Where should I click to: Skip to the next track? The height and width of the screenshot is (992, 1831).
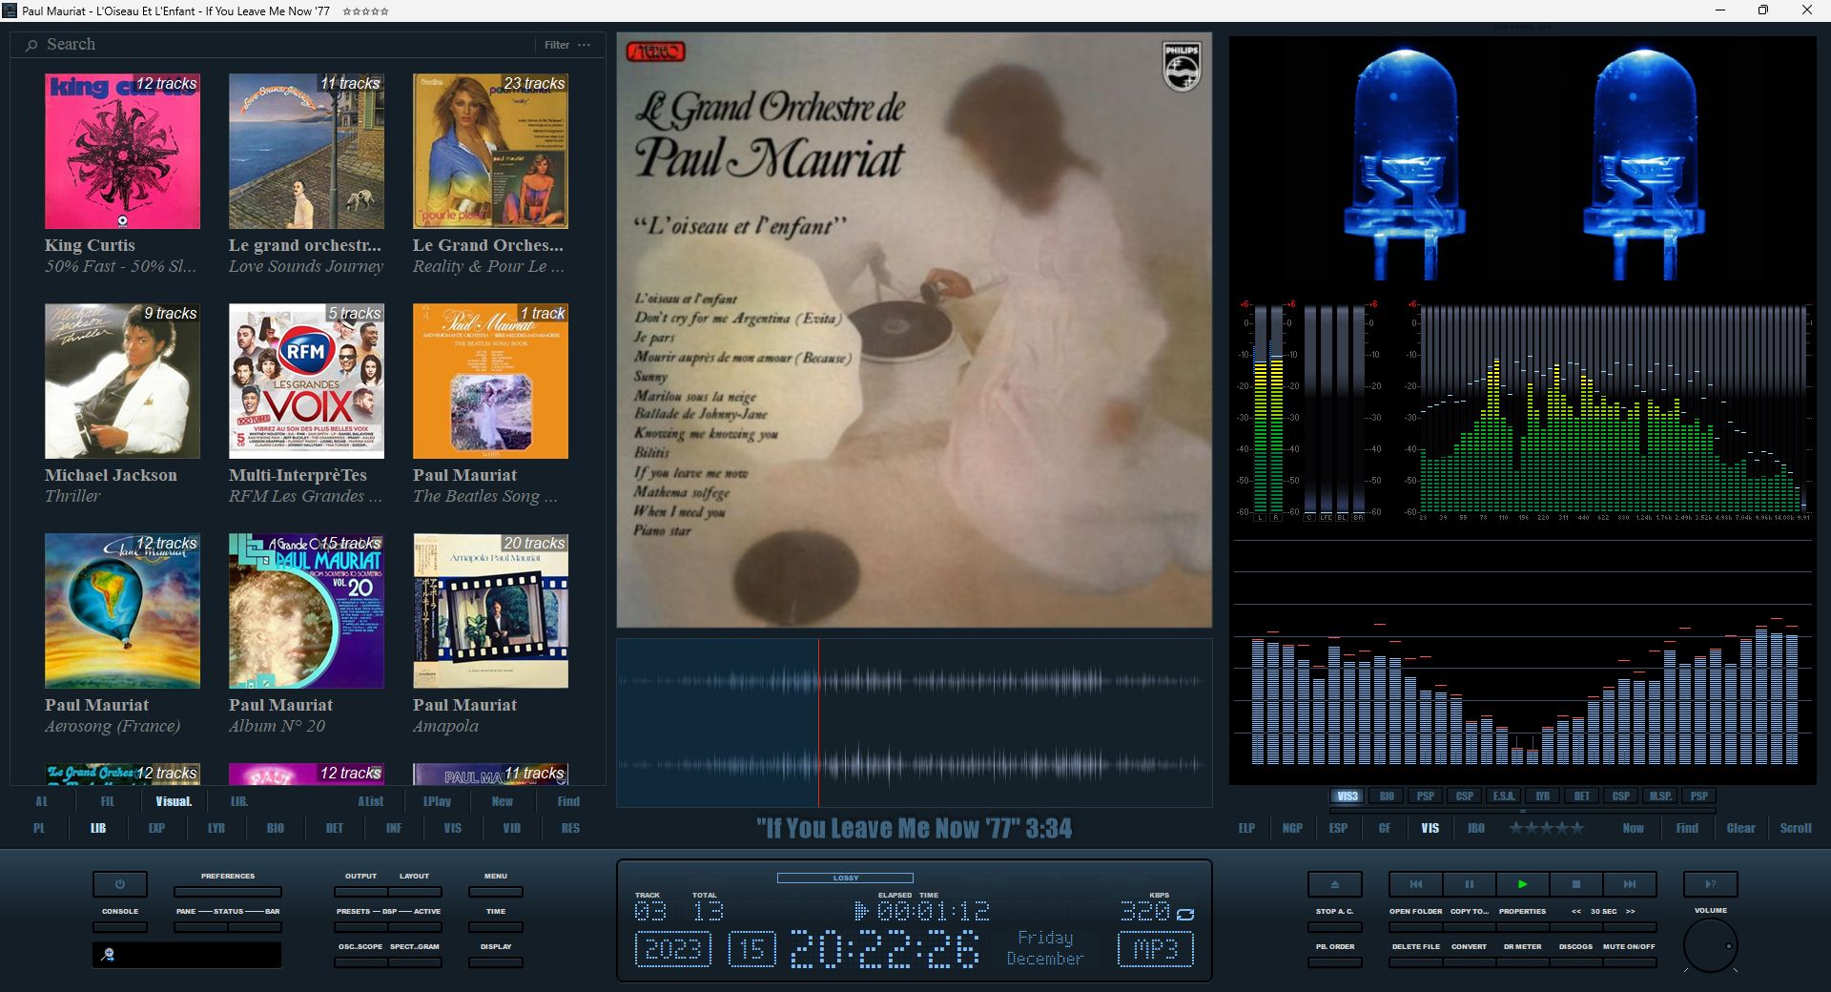pyautogui.click(x=1629, y=884)
